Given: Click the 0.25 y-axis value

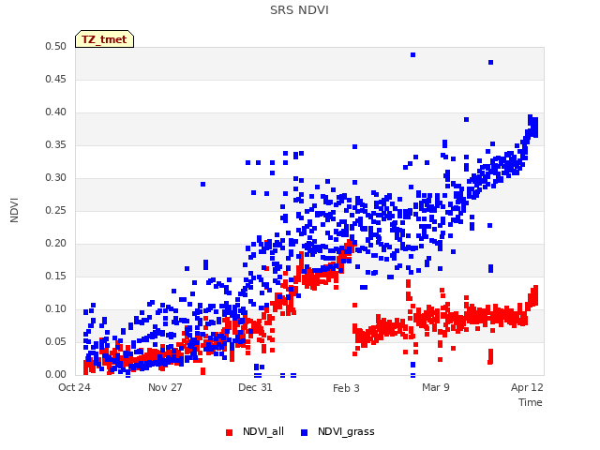Looking at the screenshot, I should pos(55,210).
